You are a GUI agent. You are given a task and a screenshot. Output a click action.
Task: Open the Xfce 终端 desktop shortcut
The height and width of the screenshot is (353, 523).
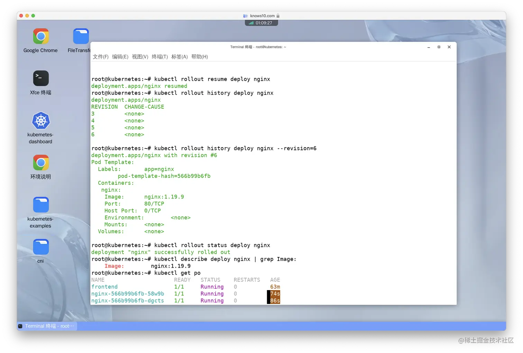(40, 78)
